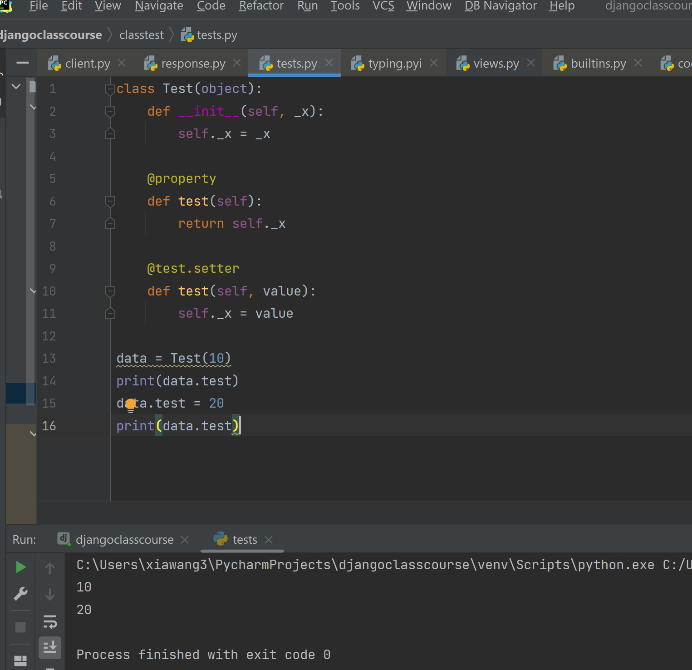The width and height of the screenshot is (692, 670).
Task: Click the yellow intention lightbulb on line 15
Action: click(x=131, y=404)
